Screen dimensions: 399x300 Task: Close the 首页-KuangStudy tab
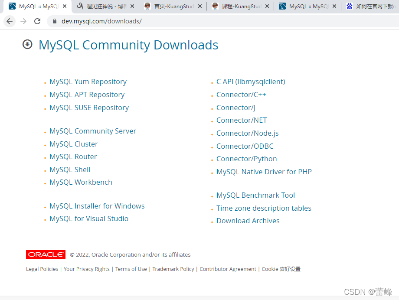pos(200,6)
